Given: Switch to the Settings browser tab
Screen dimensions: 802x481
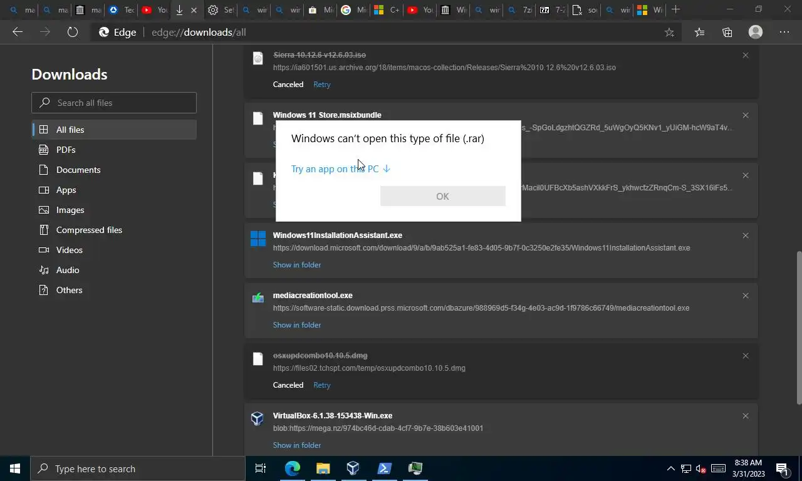Looking at the screenshot, I should [220, 10].
